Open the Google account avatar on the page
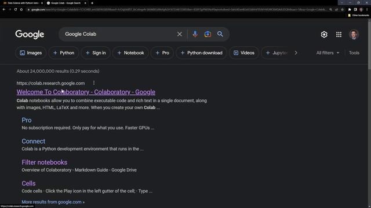 click(354, 35)
